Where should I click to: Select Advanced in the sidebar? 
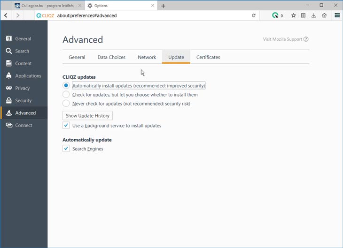23,113
